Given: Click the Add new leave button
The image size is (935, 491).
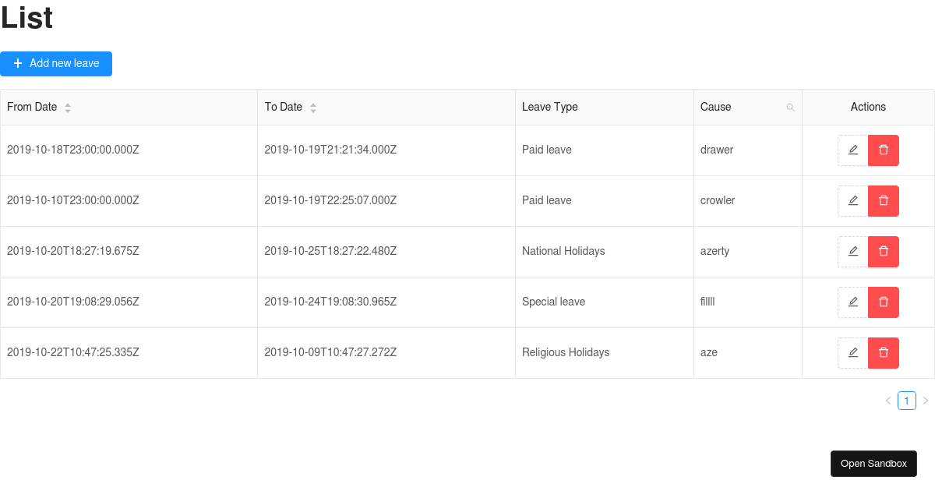Looking at the screenshot, I should coord(56,63).
